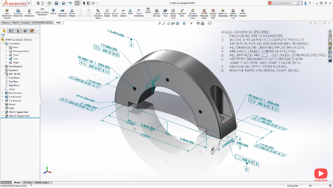Publish to 3D PDF
The width and height of the screenshot is (333, 188).
coord(213,14)
